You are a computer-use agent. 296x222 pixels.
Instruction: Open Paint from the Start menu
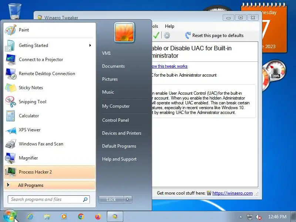point(50,30)
